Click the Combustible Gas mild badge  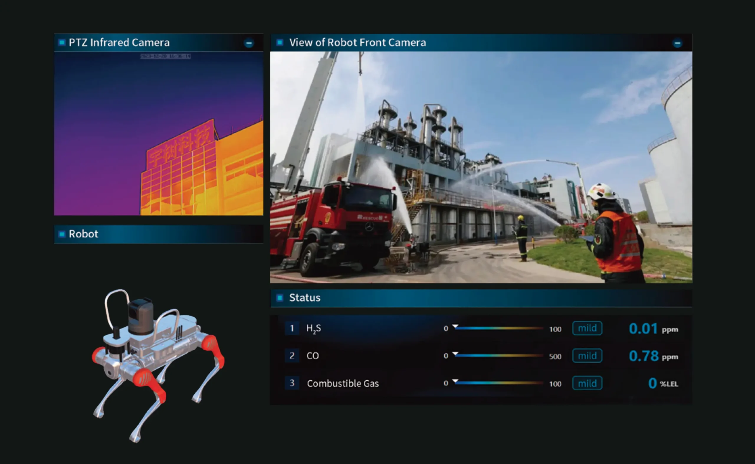click(x=587, y=383)
